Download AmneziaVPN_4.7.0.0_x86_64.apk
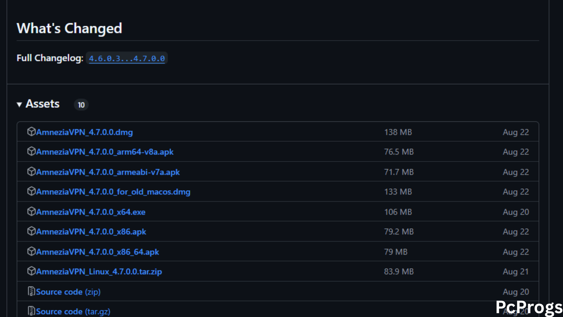This screenshot has width=563, height=317. click(97, 252)
